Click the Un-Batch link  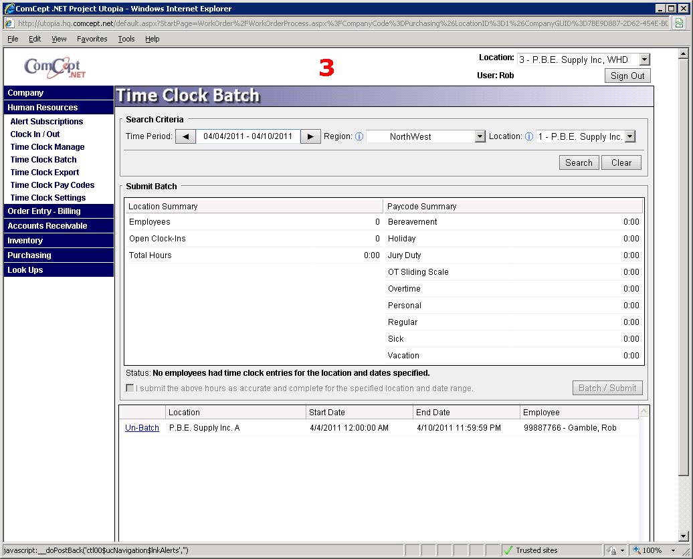pyautogui.click(x=142, y=428)
